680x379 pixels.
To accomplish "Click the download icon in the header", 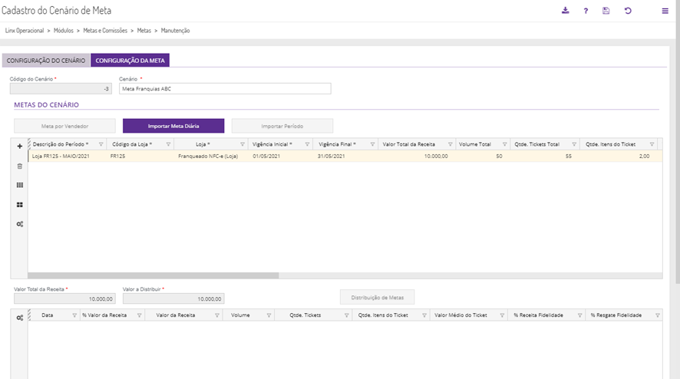I will click(566, 11).
